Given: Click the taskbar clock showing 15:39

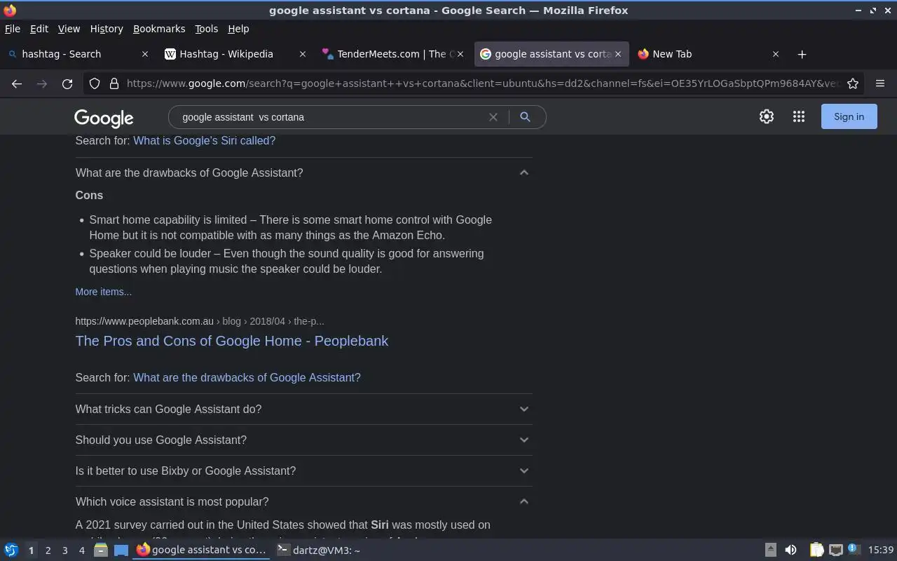Looking at the screenshot, I should (881, 550).
